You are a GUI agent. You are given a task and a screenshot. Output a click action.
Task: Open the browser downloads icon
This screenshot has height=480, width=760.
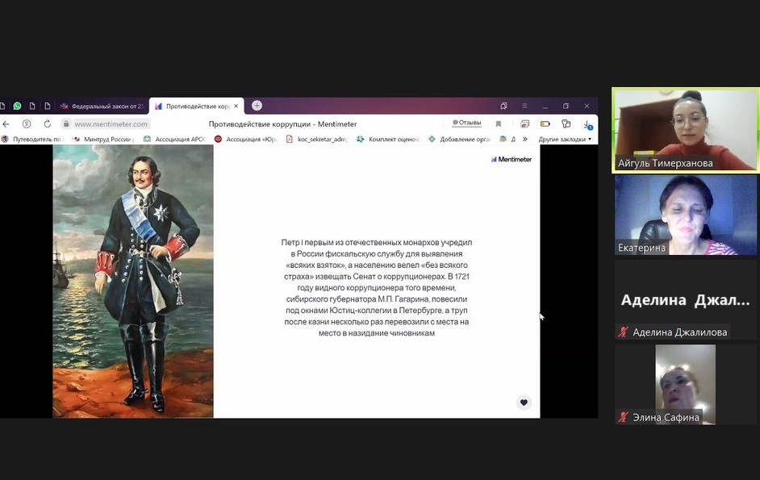click(x=587, y=124)
